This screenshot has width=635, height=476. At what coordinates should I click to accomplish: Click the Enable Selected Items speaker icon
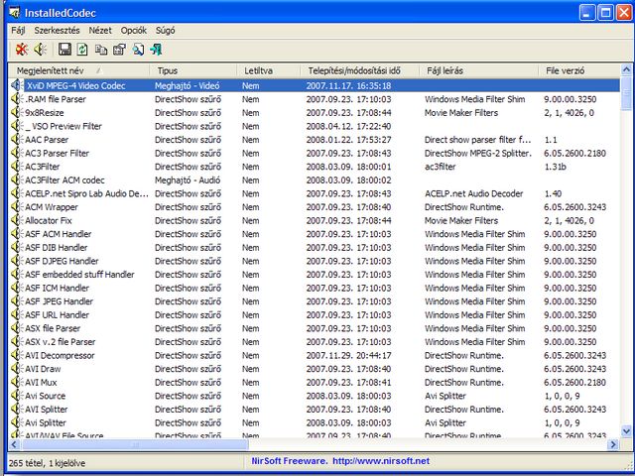(x=40, y=50)
